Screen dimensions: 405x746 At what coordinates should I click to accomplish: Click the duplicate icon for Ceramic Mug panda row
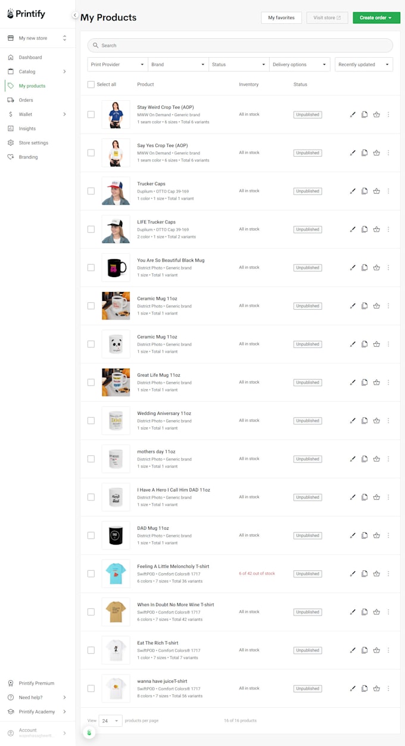tap(364, 344)
